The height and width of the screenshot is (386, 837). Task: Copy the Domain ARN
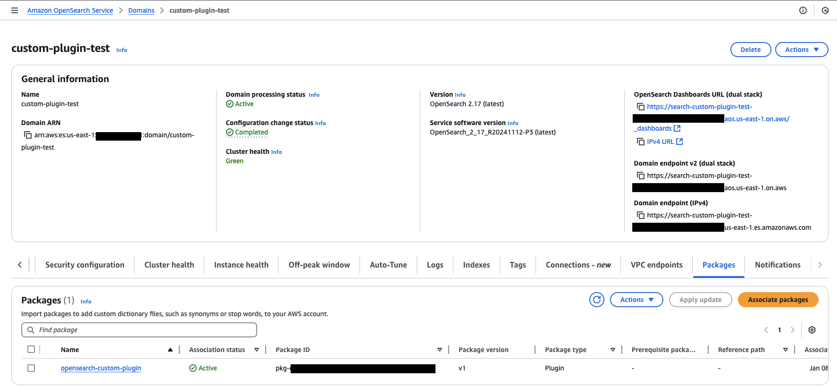[x=28, y=135]
